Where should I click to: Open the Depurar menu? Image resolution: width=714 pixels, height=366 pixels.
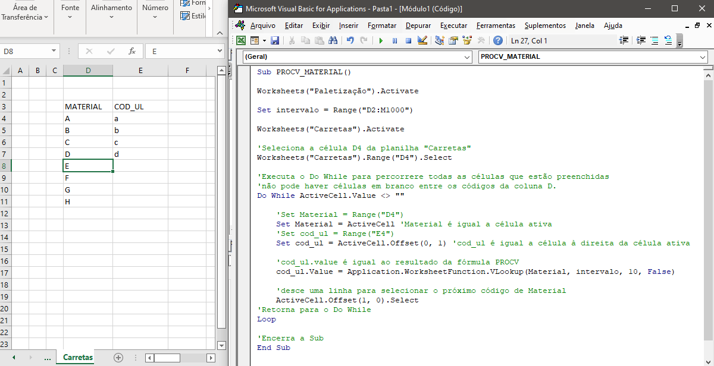click(x=418, y=26)
